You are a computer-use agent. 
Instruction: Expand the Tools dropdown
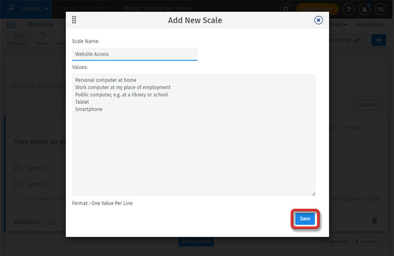click(338, 24)
